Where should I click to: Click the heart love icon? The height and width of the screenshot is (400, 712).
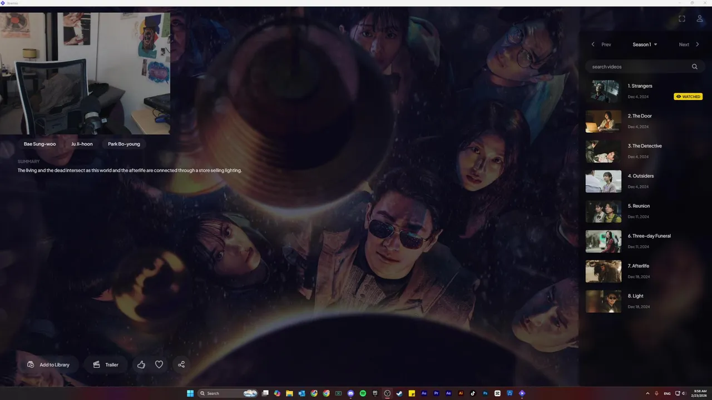[159, 364]
